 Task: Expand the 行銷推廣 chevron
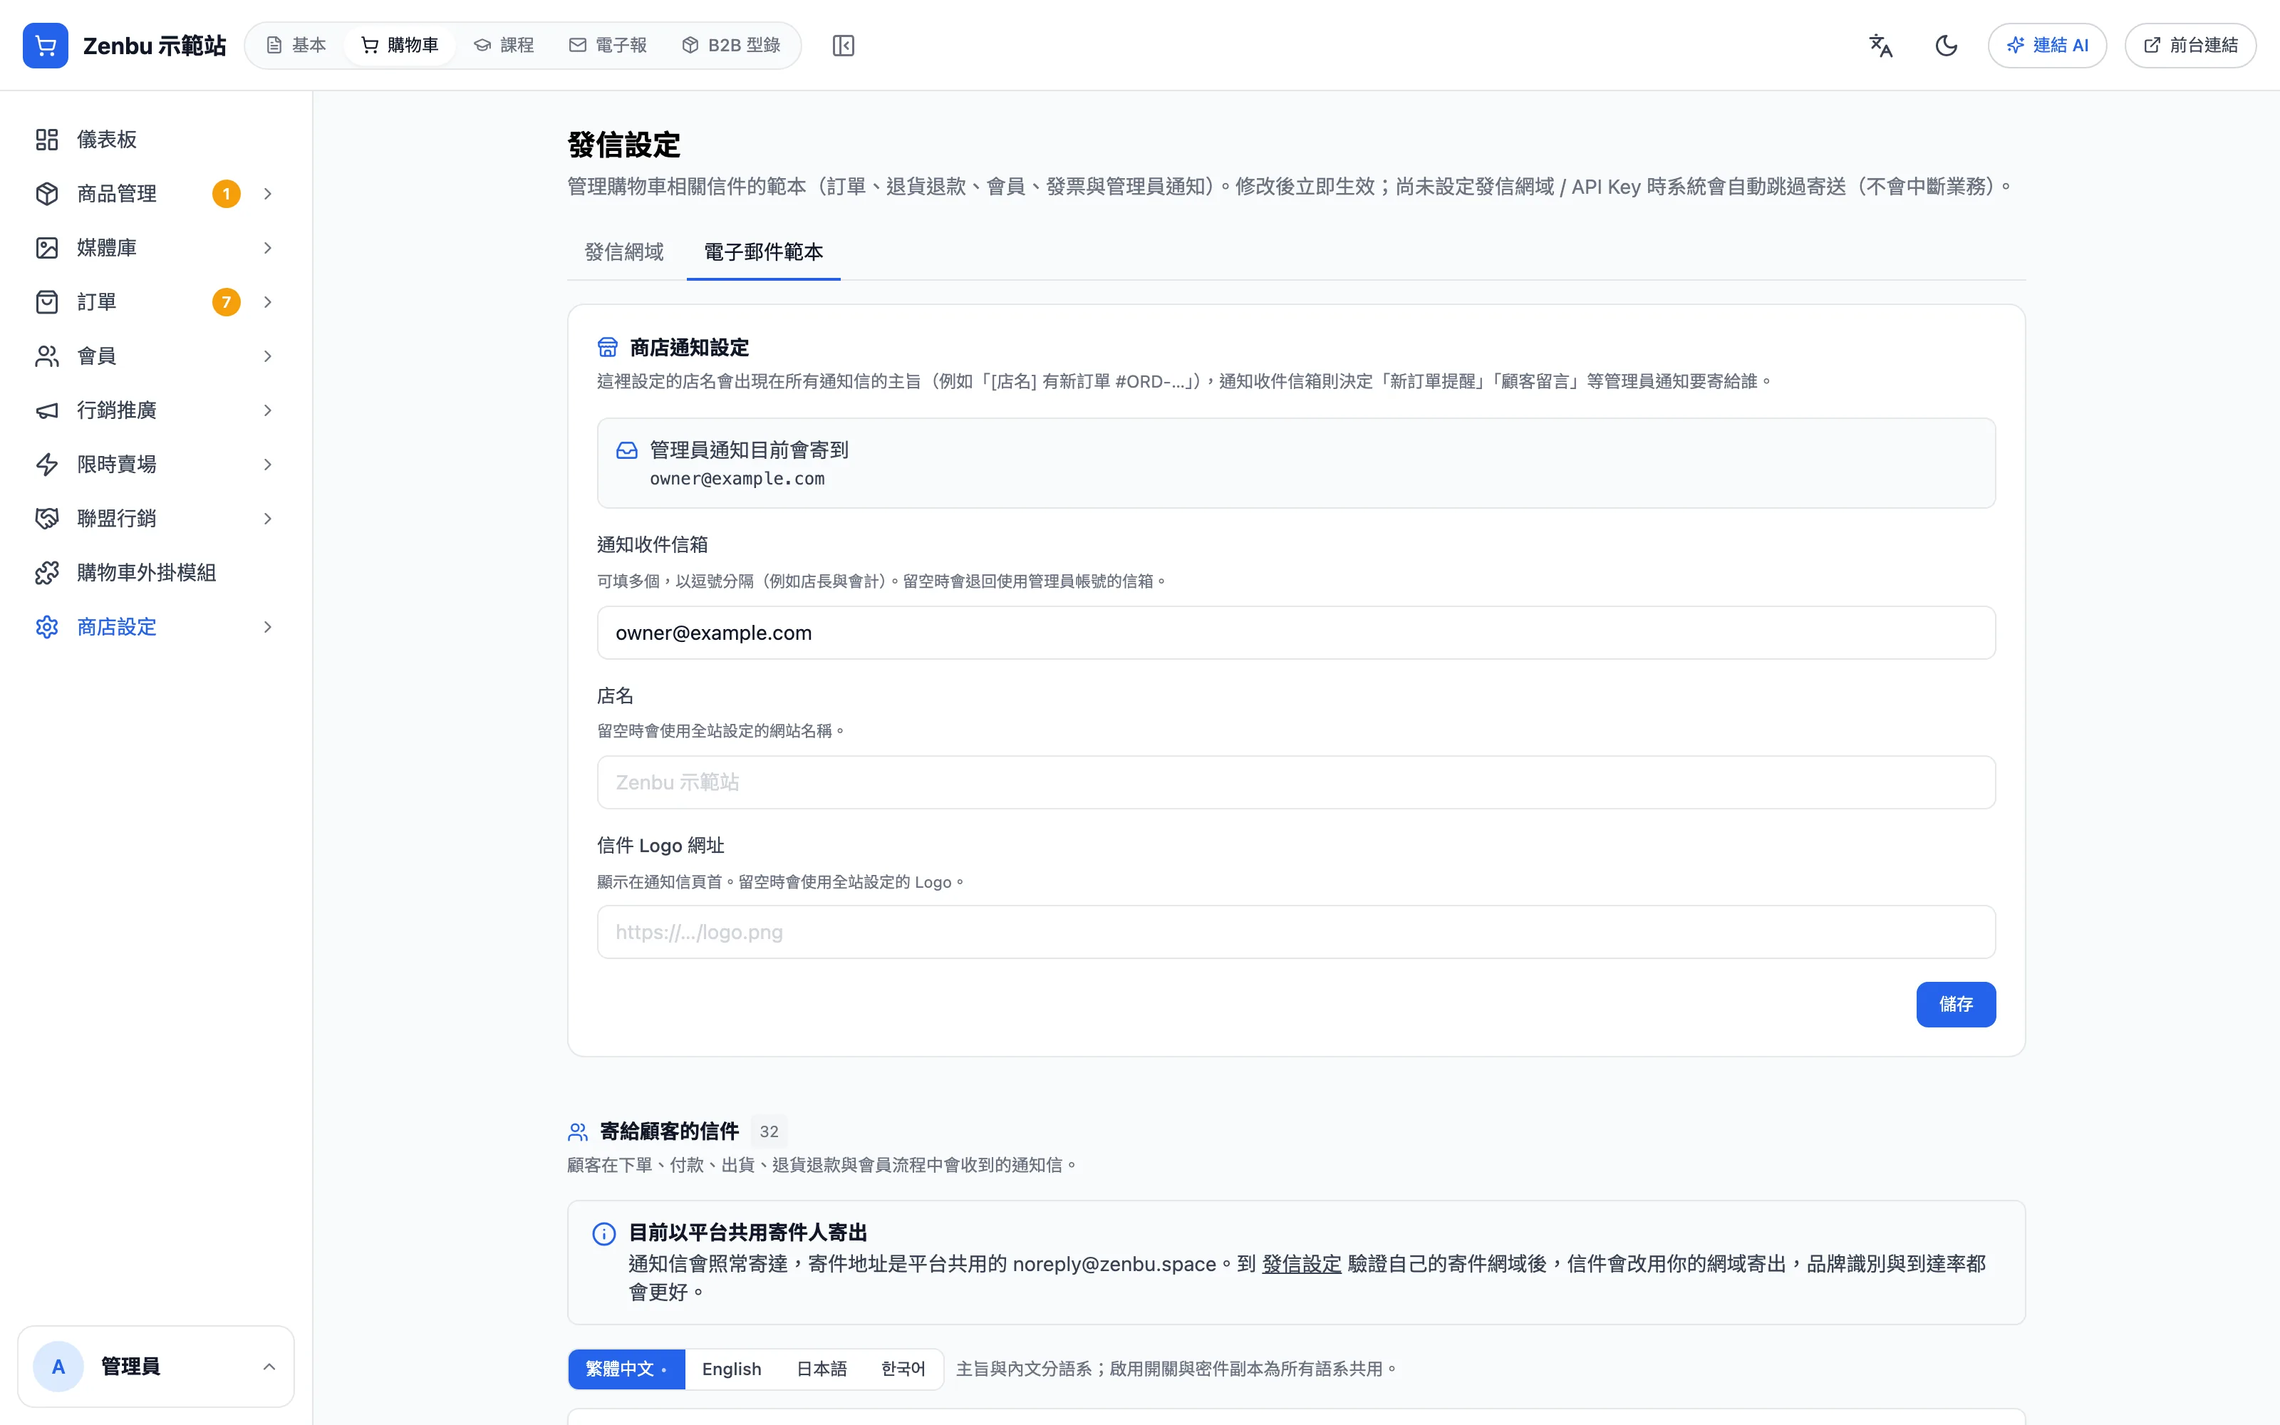(x=268, y=410)
